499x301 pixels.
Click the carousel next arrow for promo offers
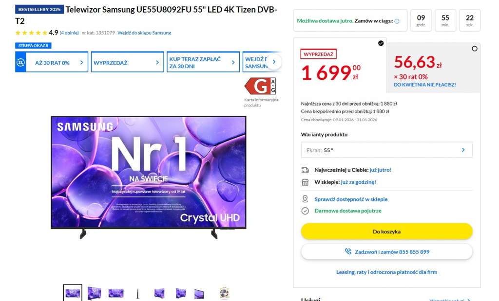coord(274,62)
